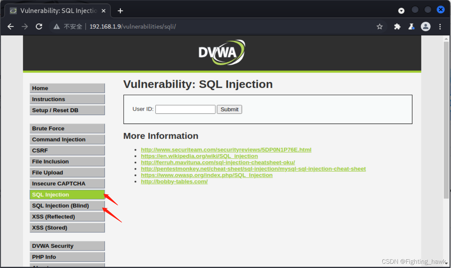Image resolution: width=451 pixels, height=268 pixels.
Task: Go to the Insecure CAPTCHA page
Action: pyautogui.click(x=67, y=184)
